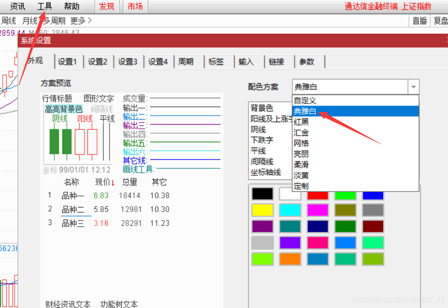This screenshot has width=448, height=308.
Task: Pick the violet color swatch
Action: [x=290, y=243]
